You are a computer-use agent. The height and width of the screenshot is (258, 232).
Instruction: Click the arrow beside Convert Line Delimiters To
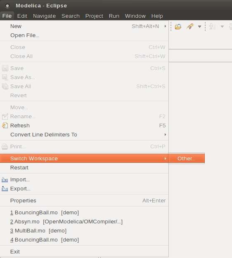tap(165, 135)
